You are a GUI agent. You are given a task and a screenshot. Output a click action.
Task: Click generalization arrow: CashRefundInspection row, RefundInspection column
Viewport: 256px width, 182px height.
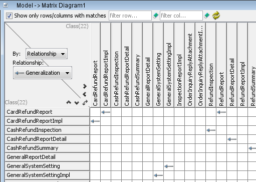coord(211,130)
